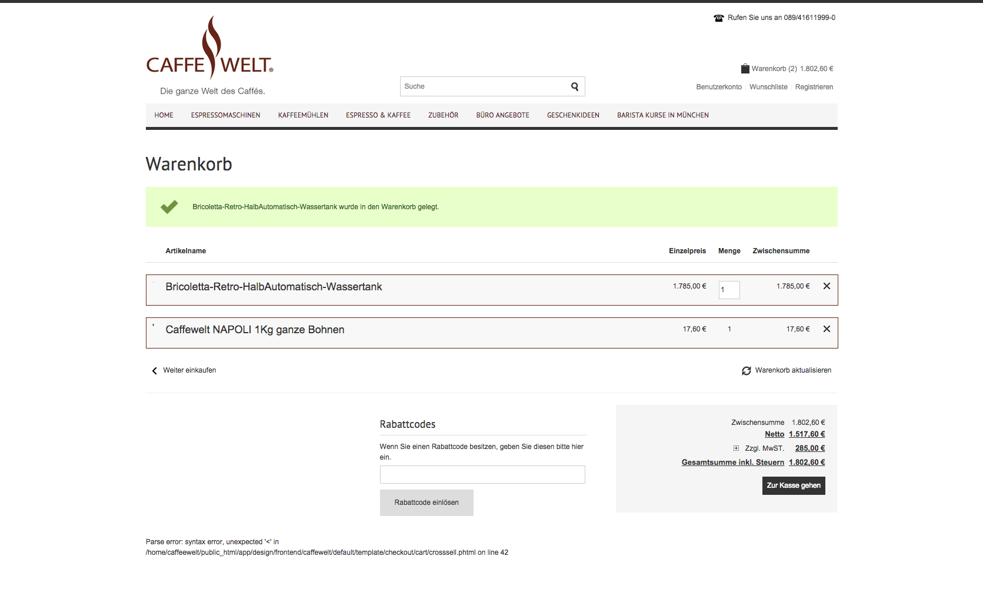Click the quantity field for Bricoletta
Screen dimensions: 983x593
[x=729, y=290]
